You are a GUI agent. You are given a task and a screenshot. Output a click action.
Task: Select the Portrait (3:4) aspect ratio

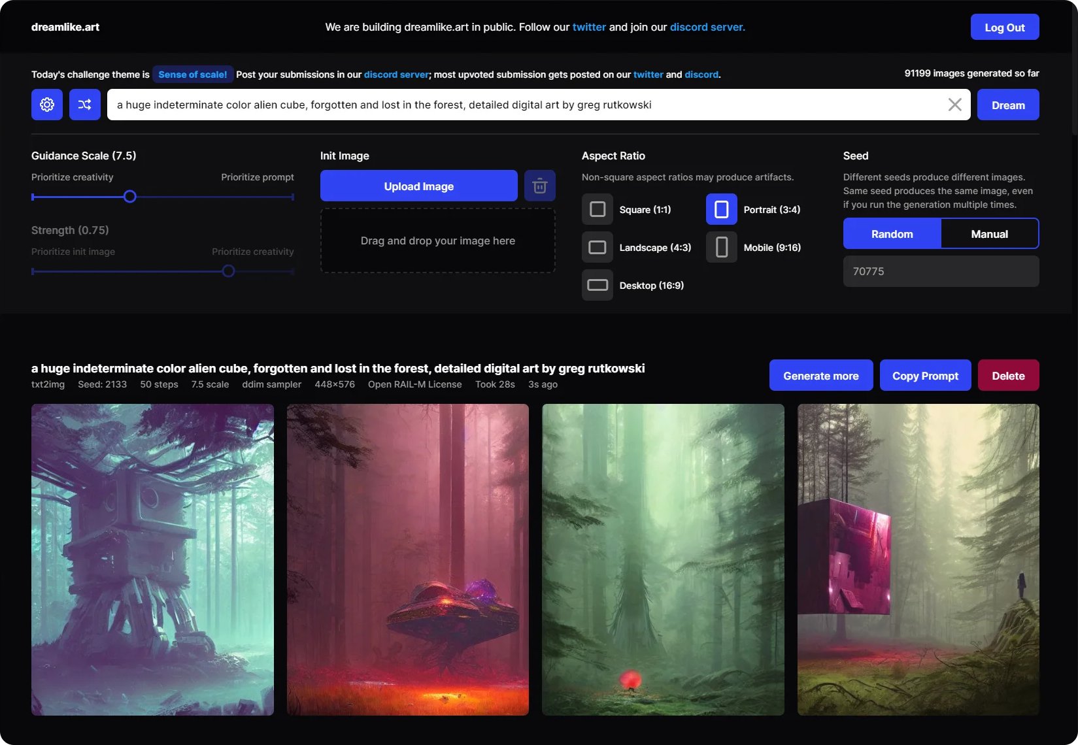[722, 209]
